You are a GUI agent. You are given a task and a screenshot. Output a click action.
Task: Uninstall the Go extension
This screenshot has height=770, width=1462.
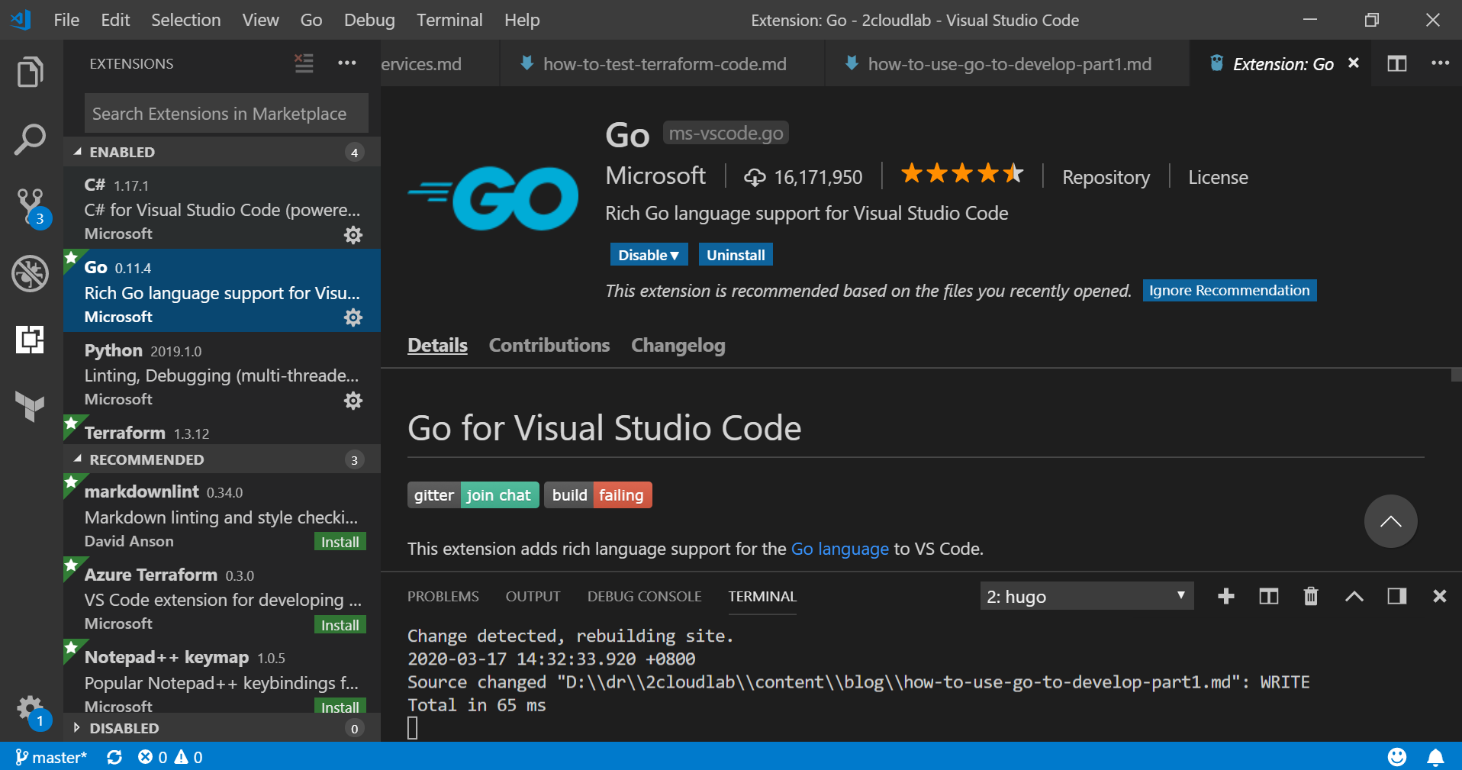(x=736, y=255)
